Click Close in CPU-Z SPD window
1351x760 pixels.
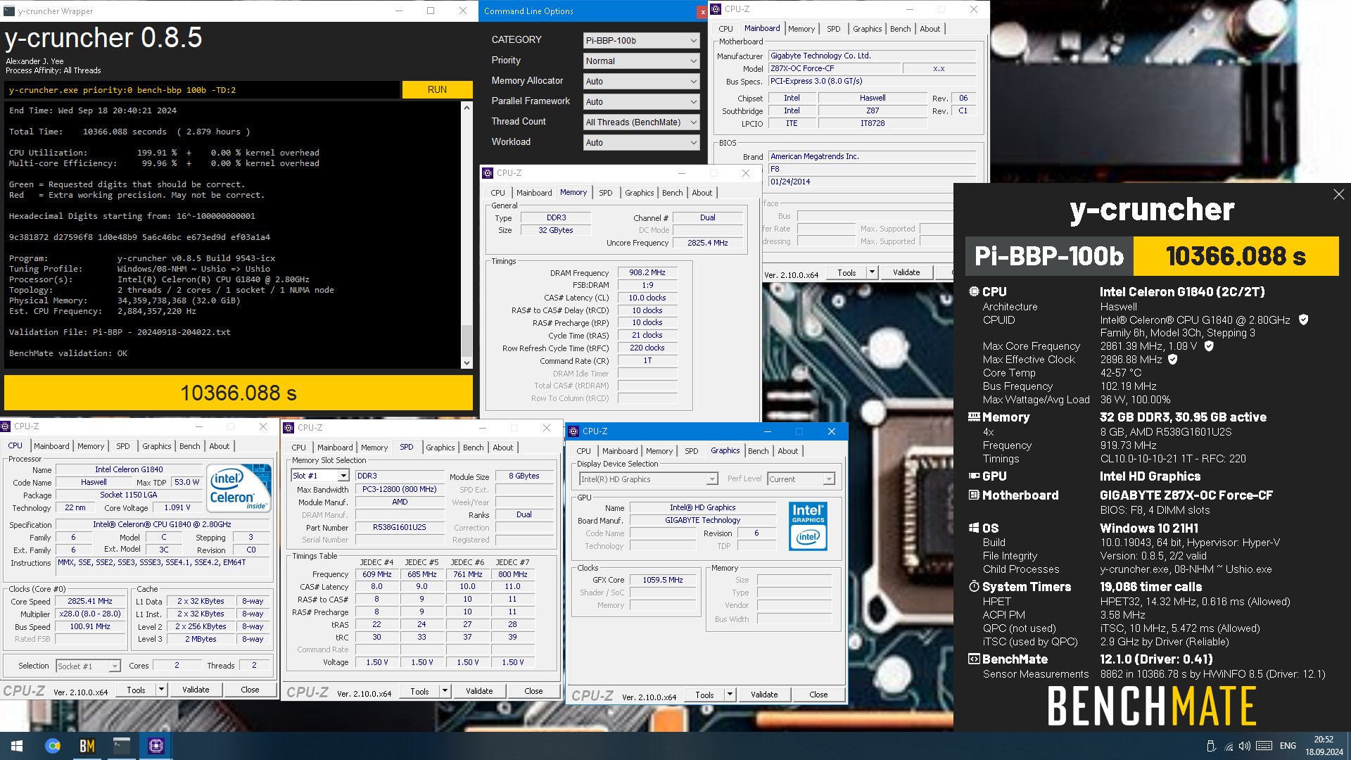pos(533,691)
